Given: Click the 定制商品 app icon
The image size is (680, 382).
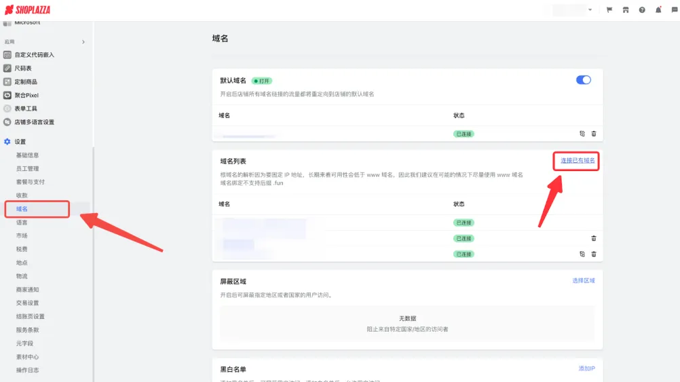Looking at the screenshot, I should [x=7, y=81].
